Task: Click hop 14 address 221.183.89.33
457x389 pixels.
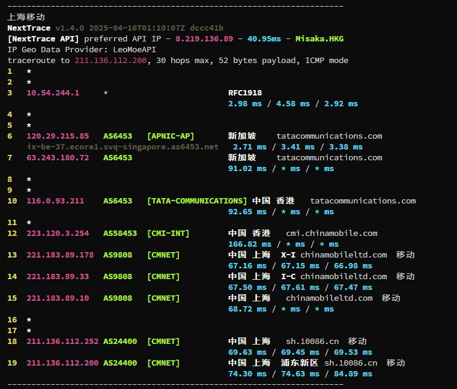Action: 58,277
